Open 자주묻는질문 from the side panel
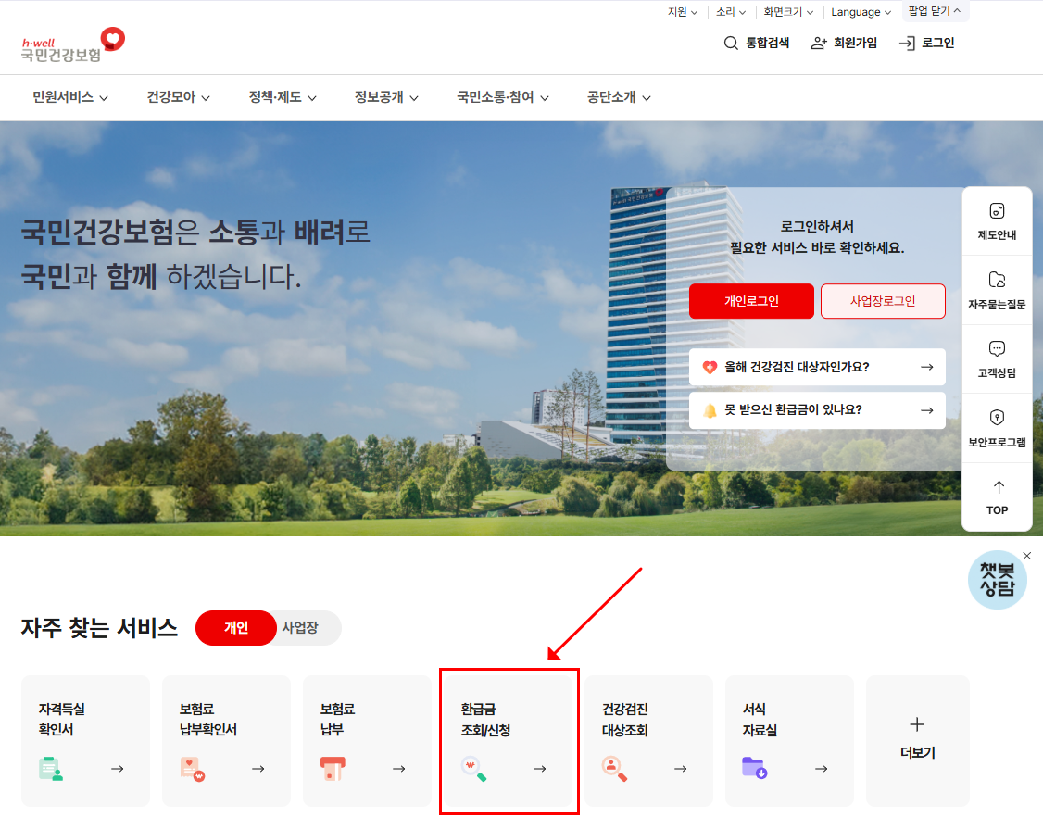This screenshot has width=1043, height=817. [x=997, y=289]
